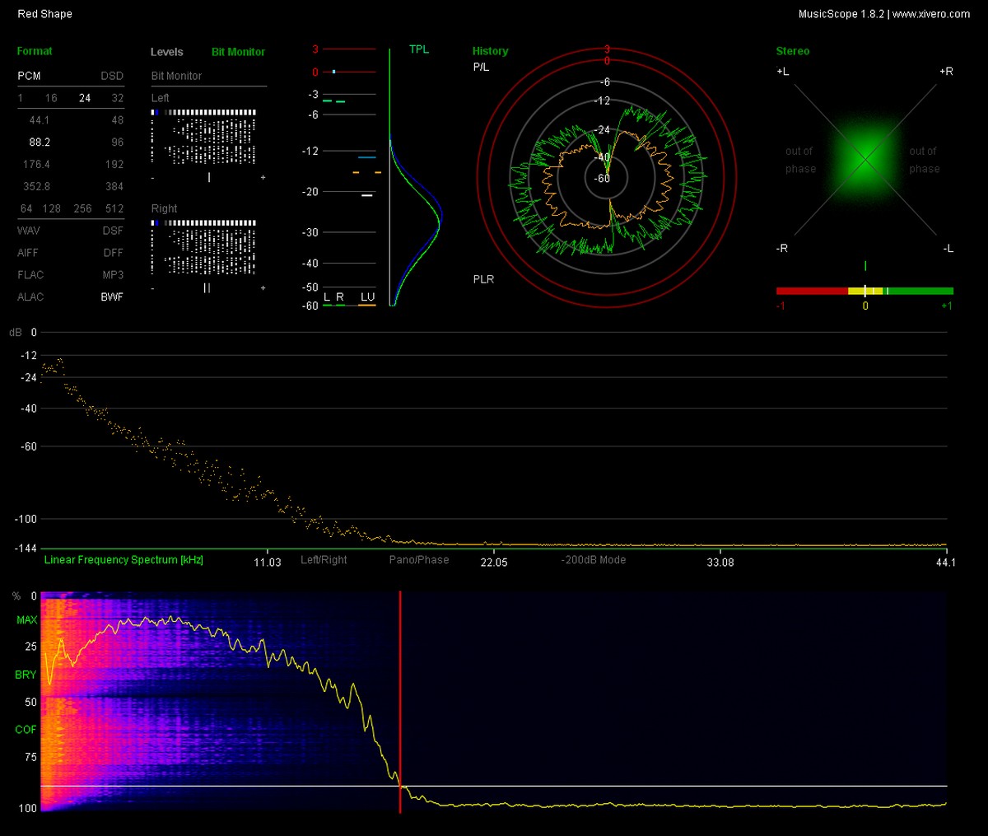Select the 48 sample rate
The height and width of the screenshot is (836, 988).
point(118,120)
